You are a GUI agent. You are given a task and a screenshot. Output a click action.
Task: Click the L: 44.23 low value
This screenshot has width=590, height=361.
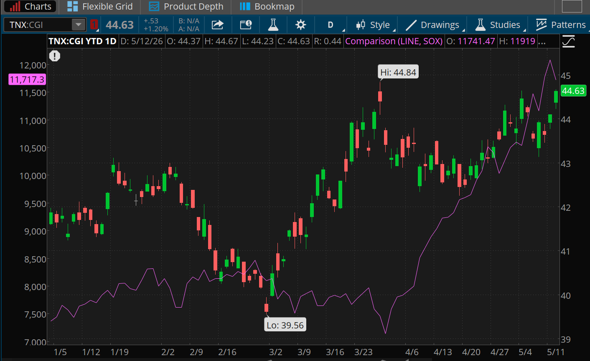coord(258,41)
